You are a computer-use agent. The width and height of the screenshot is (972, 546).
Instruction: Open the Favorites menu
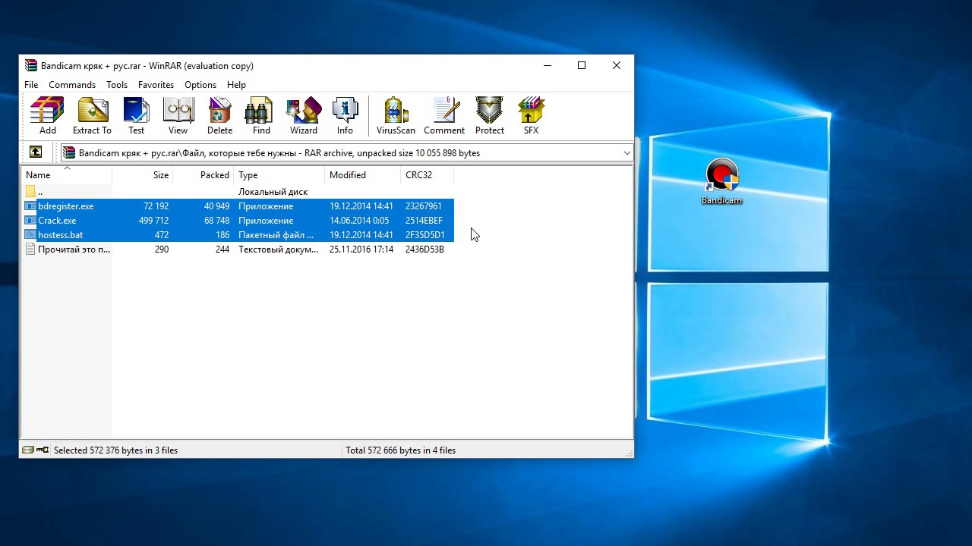click(156, 85)
